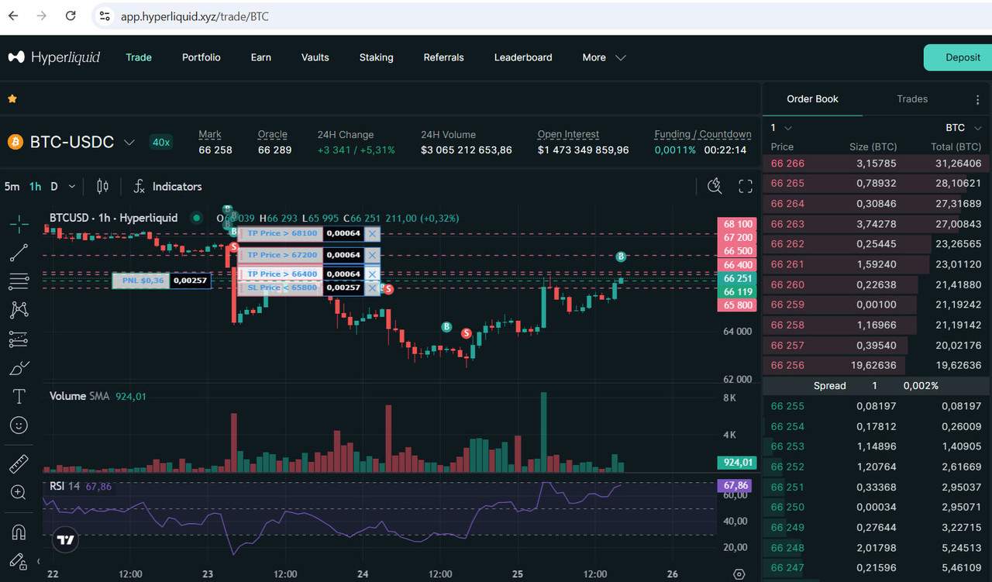Click ask price 66 266 in order book
This screenshot has width=992, height=582.
point(787,164)
